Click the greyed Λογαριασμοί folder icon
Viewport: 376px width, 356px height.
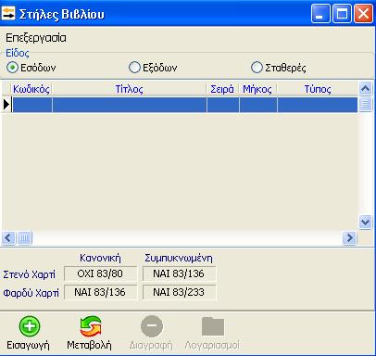point(213,326)
